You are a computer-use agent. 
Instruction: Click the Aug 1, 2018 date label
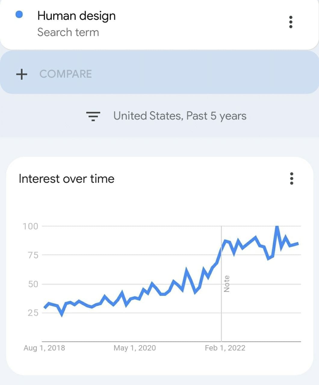(44, 348)
